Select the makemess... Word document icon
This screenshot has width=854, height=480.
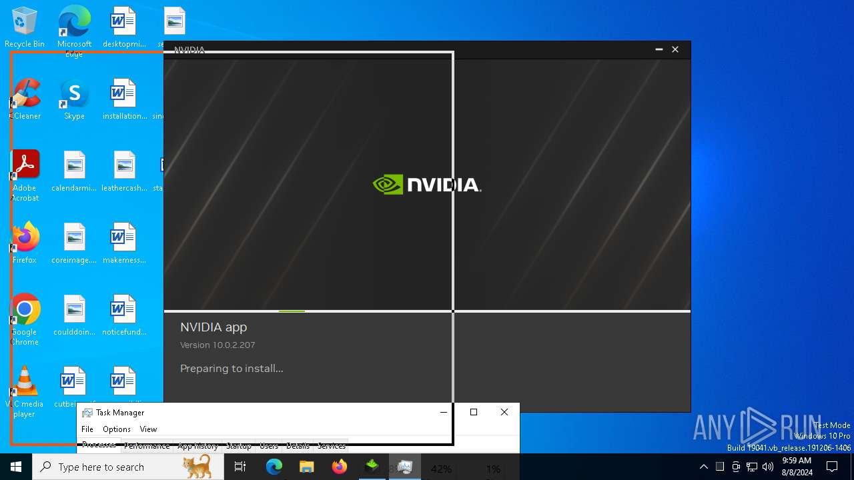click(x=124, y=244)
